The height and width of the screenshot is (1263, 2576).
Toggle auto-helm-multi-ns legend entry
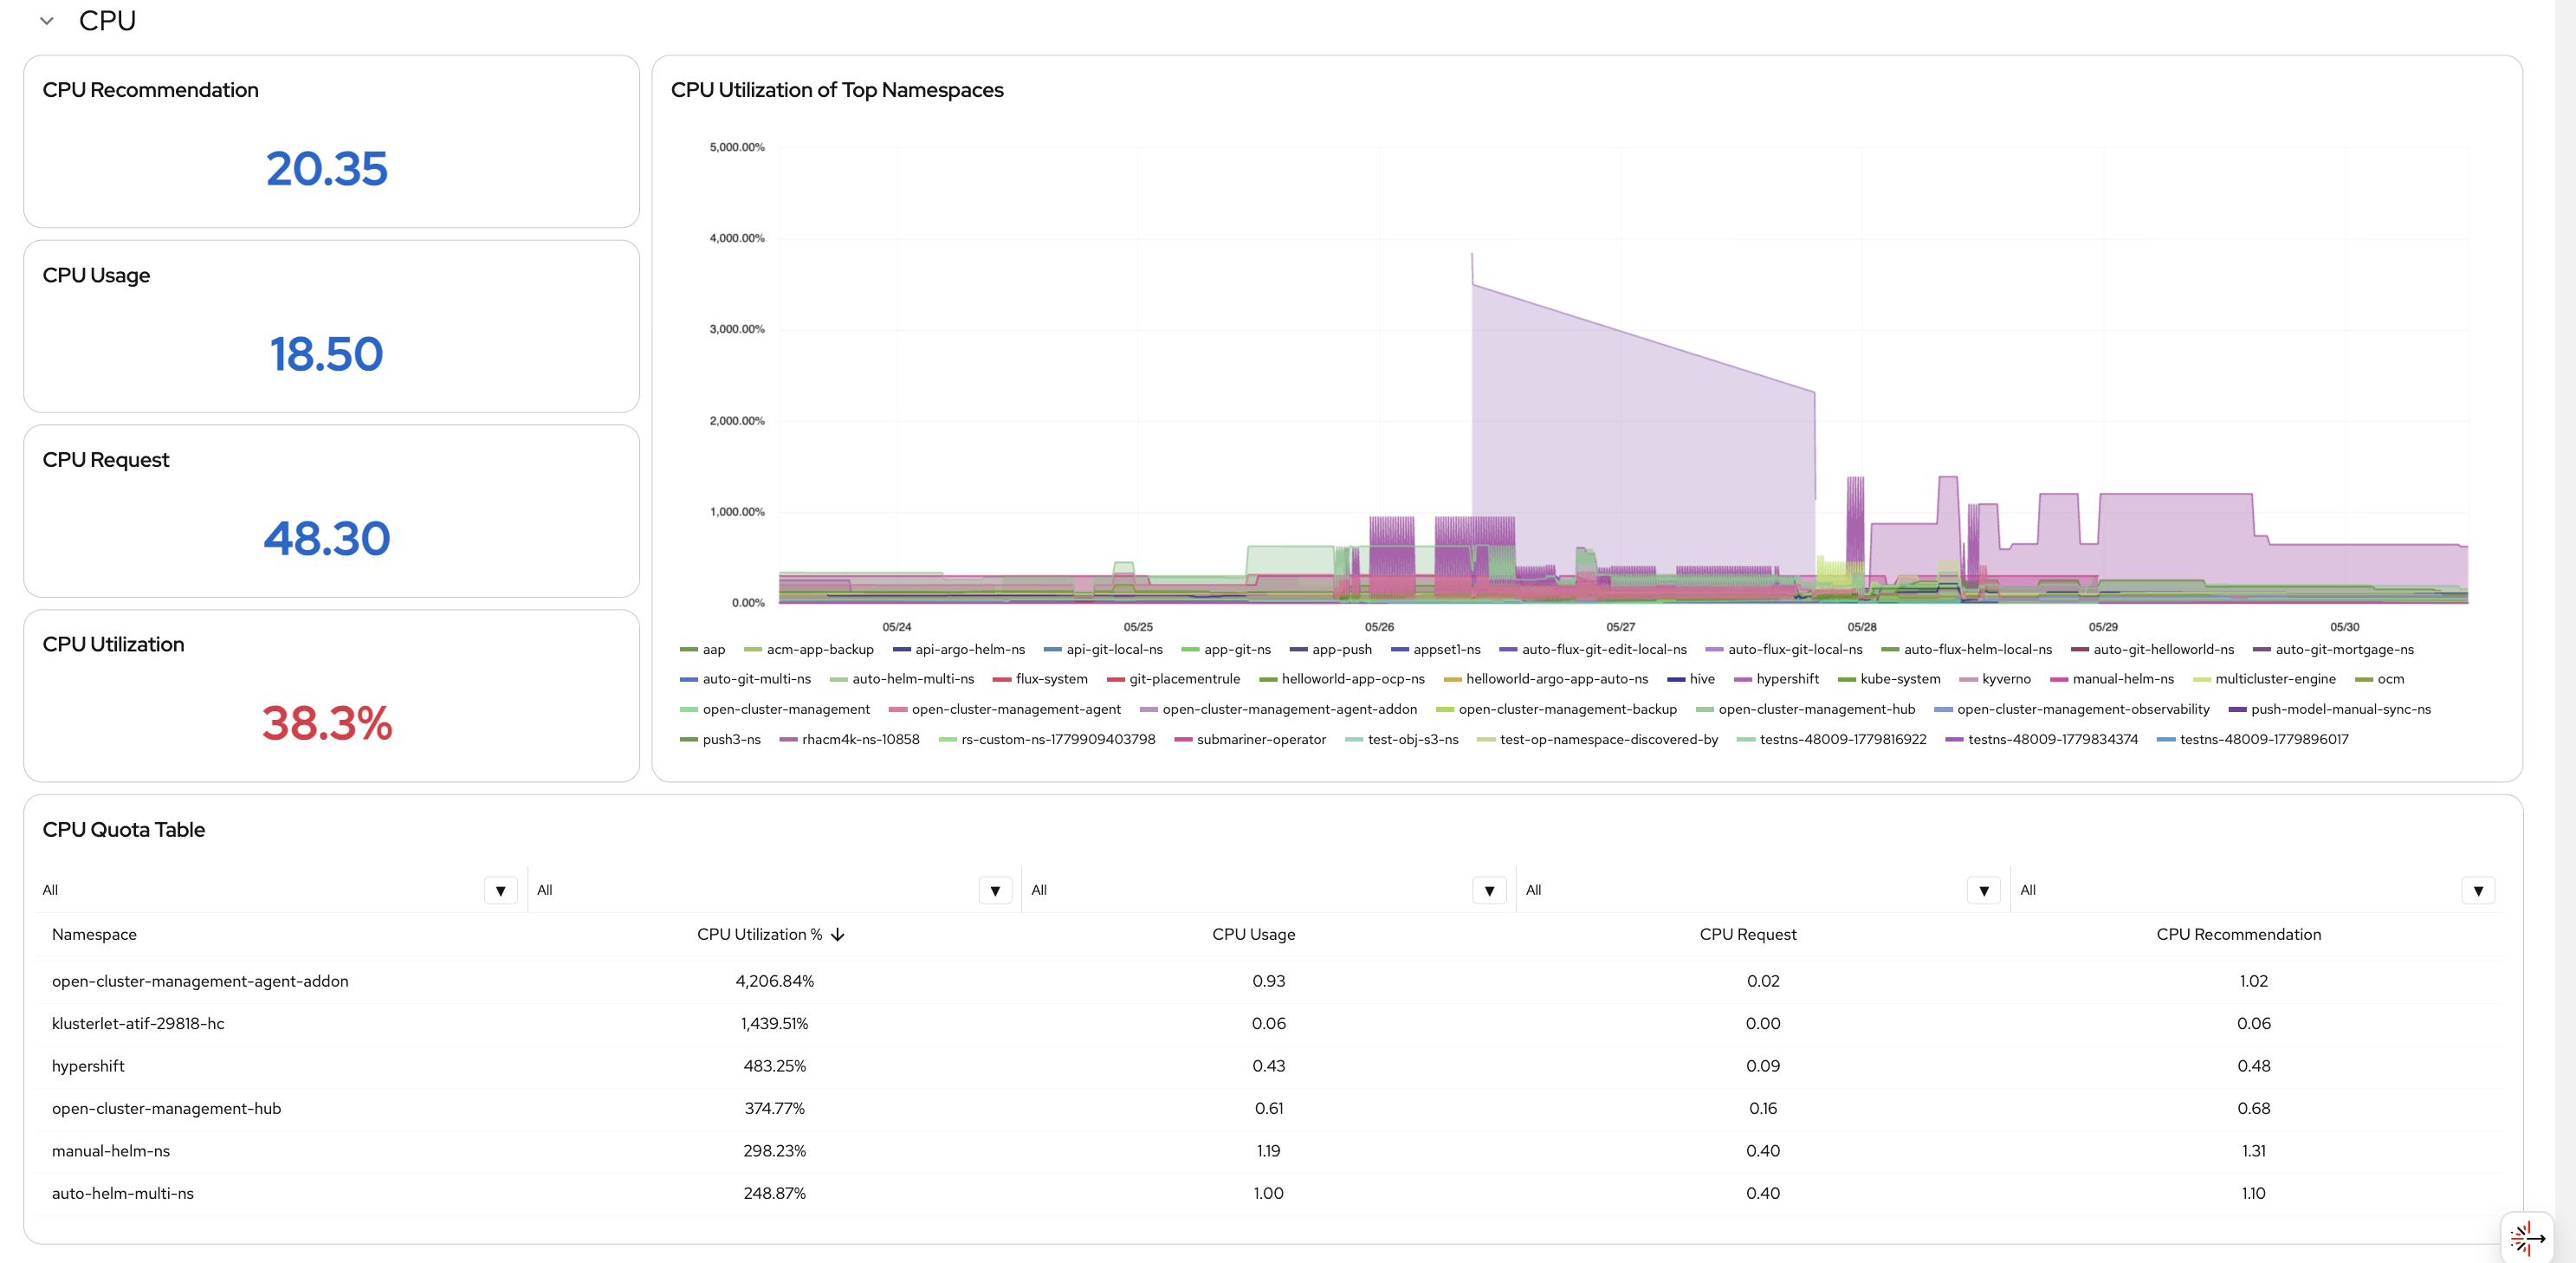point(902,679)
